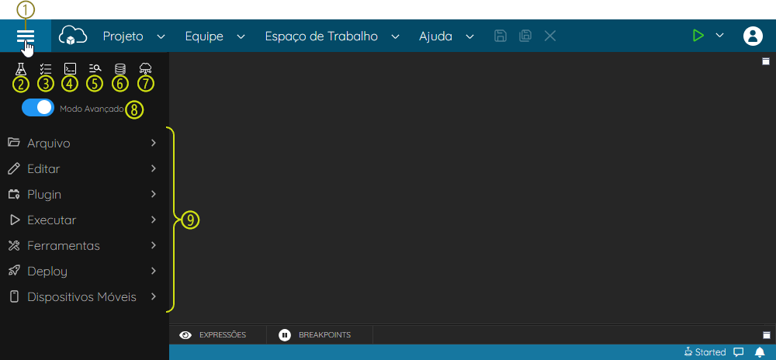Open the database icon
This screenshot has height=360, width=776.
click(x=120, y=69)
